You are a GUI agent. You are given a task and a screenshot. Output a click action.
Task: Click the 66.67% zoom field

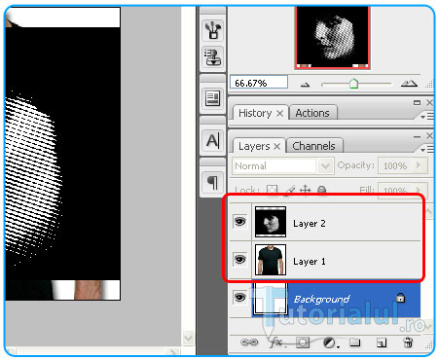coord(259,83)
